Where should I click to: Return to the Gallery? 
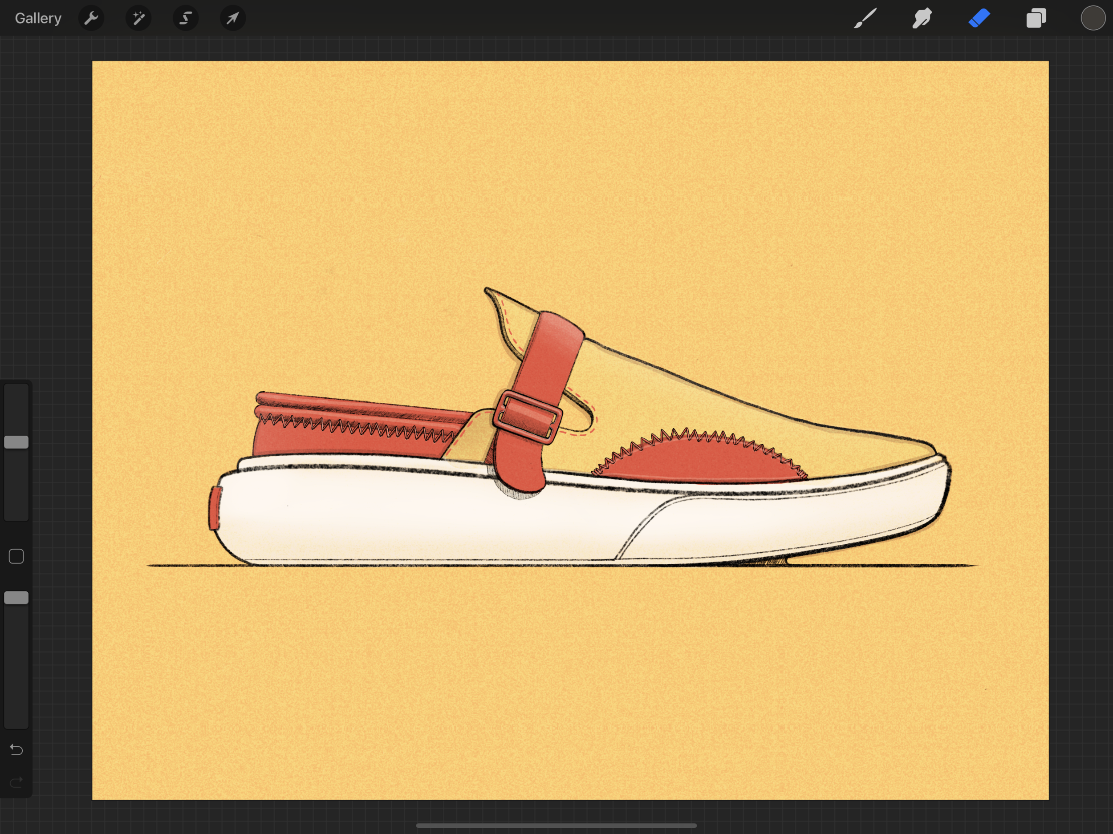pos(38,19)
